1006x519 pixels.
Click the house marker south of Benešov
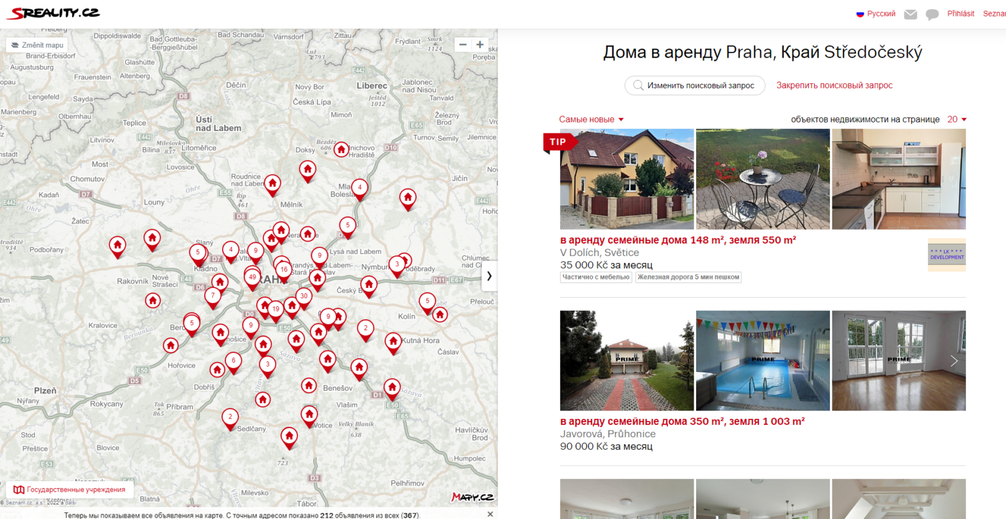click(309, 414)
